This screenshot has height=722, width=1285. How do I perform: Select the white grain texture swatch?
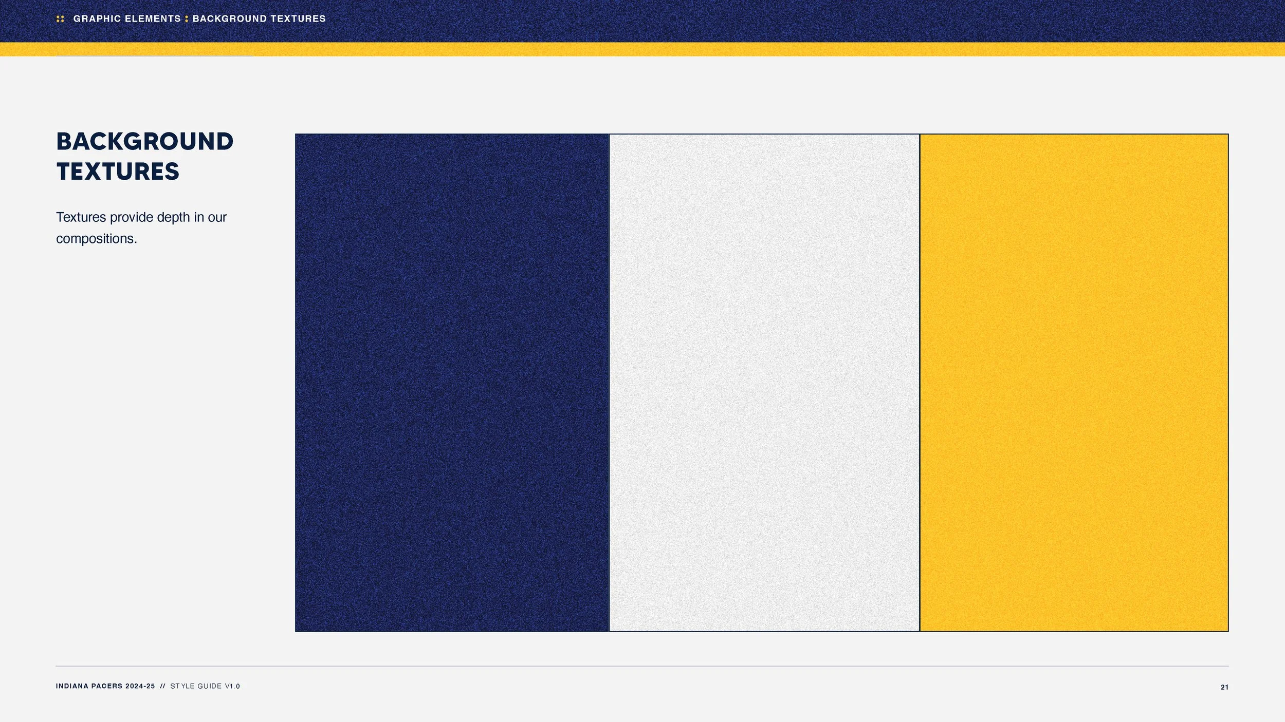pyautogui.click(x=764, y=383)
